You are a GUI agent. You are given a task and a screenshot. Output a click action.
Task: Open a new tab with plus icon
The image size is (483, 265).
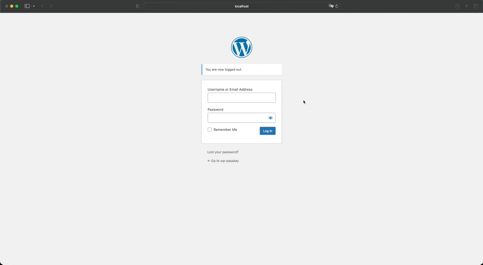pyautogui.click(x=466, y=6)
